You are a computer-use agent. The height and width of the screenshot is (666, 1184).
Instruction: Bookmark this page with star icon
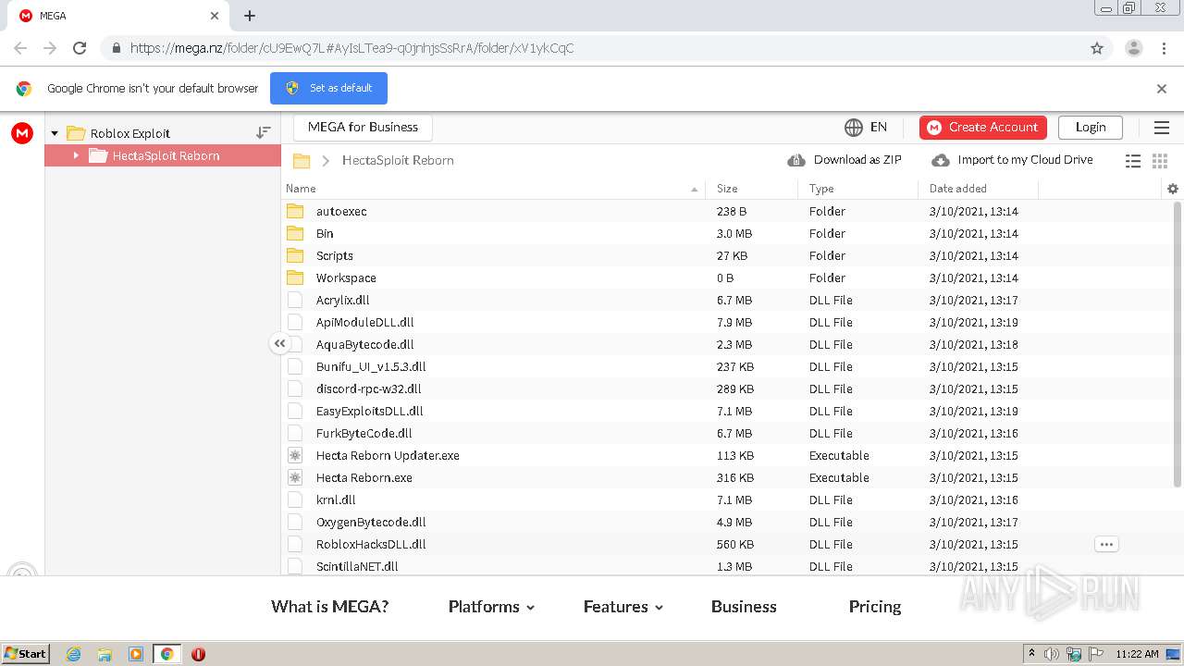point(1097,48)
